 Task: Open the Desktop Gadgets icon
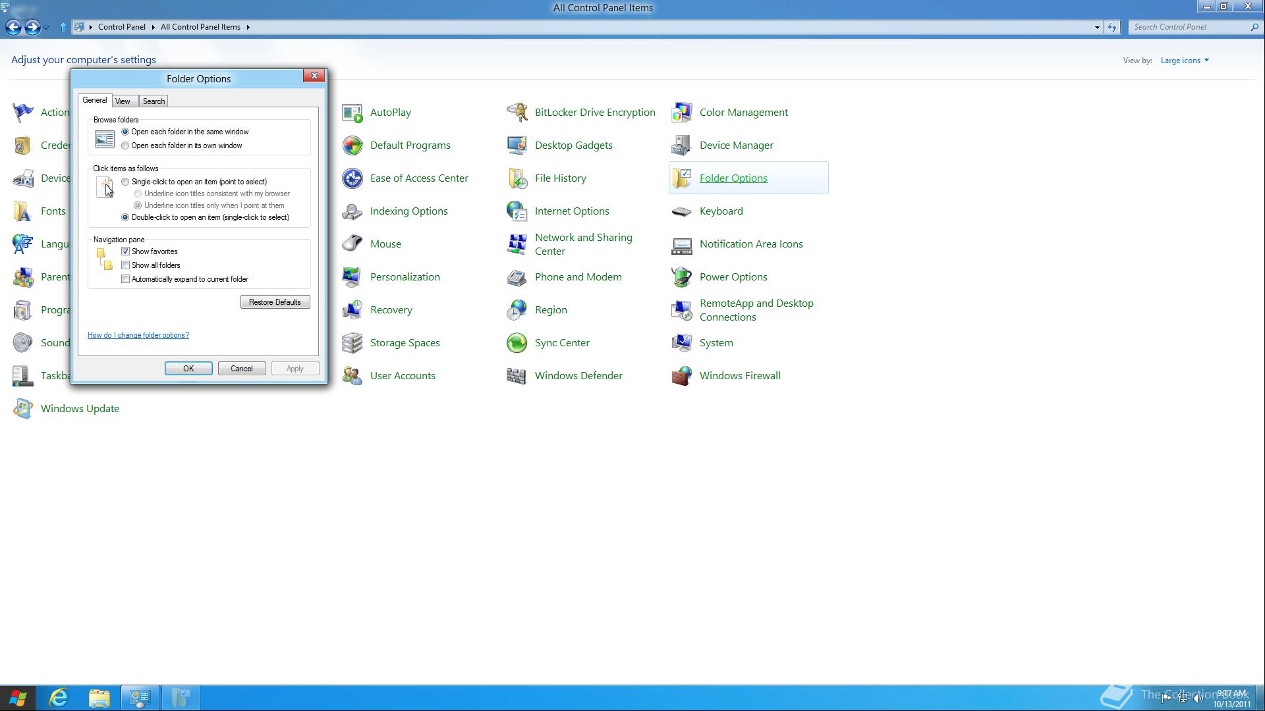(x=517, y=145)
